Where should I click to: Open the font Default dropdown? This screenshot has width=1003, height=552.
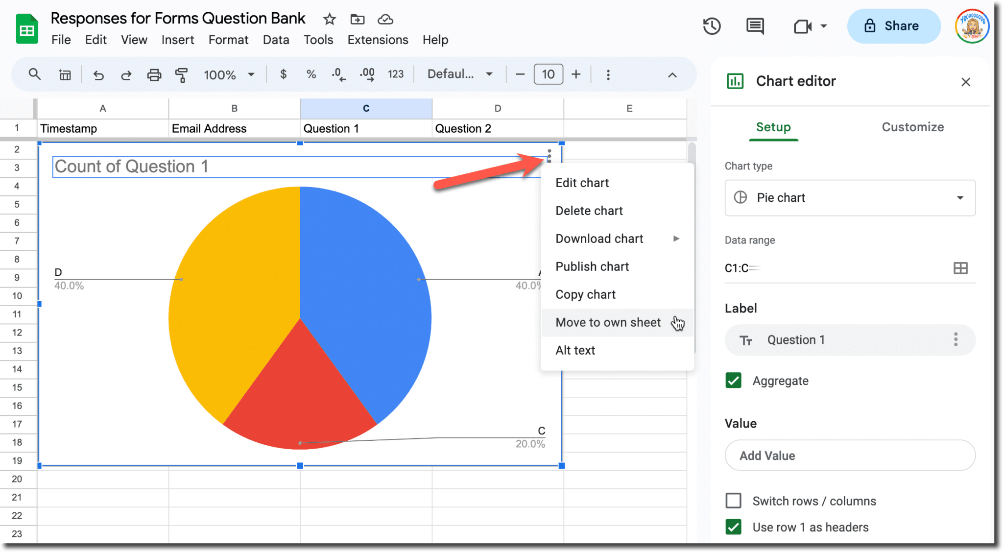(460, 74)
